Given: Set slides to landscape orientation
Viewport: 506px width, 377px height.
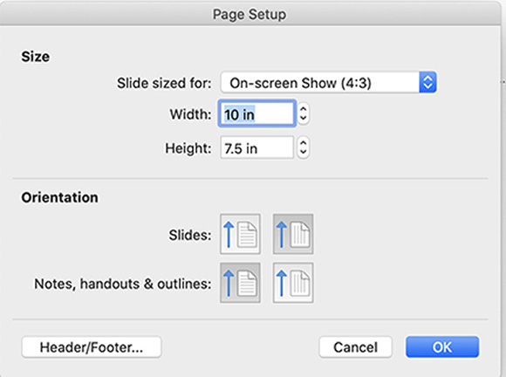Looking at the screenshot, I should click(x=293, y=234).
